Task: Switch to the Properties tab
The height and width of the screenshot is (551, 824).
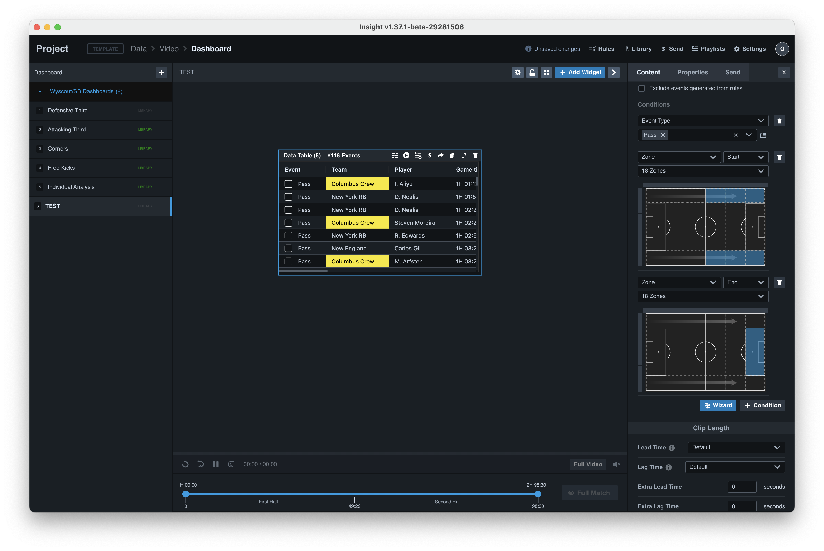Action: click(x=692, y=72)
